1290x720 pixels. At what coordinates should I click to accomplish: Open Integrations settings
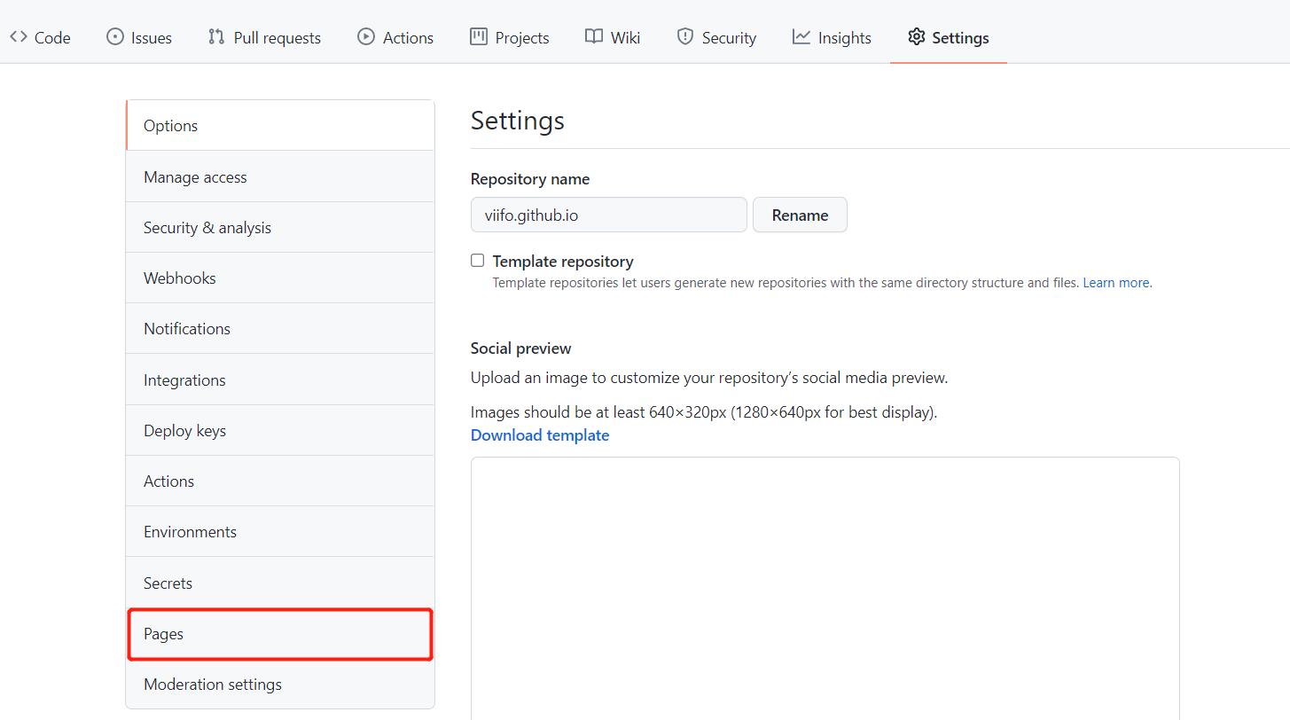tap(280, 380)
